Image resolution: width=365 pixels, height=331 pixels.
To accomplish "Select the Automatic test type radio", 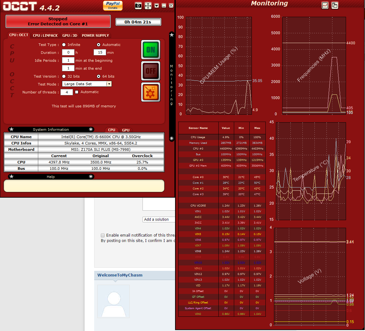I will coord(99,45).
